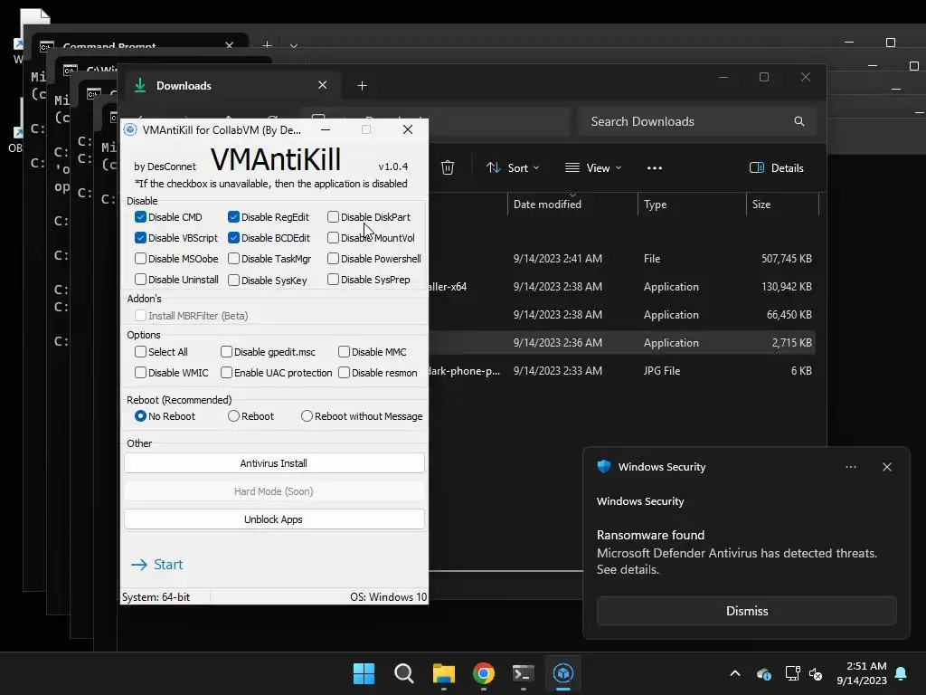The width and height of the screenshot is (926, 695).
Task: Close the Windows Security toast with X
Action: 886,467
